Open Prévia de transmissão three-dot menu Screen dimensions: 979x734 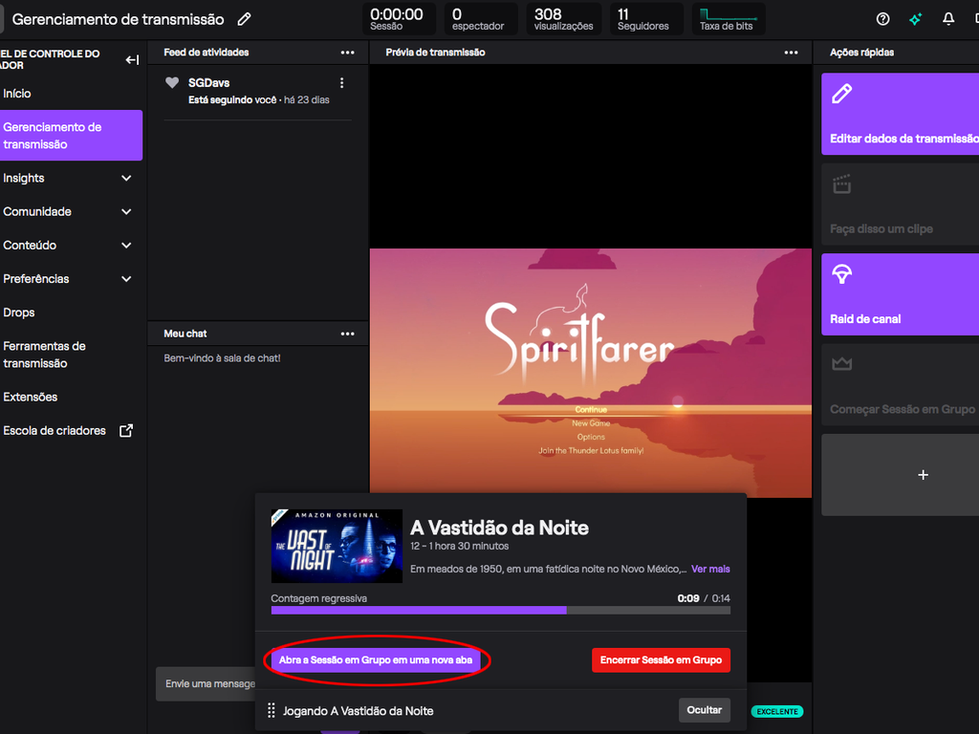point(791,53)
